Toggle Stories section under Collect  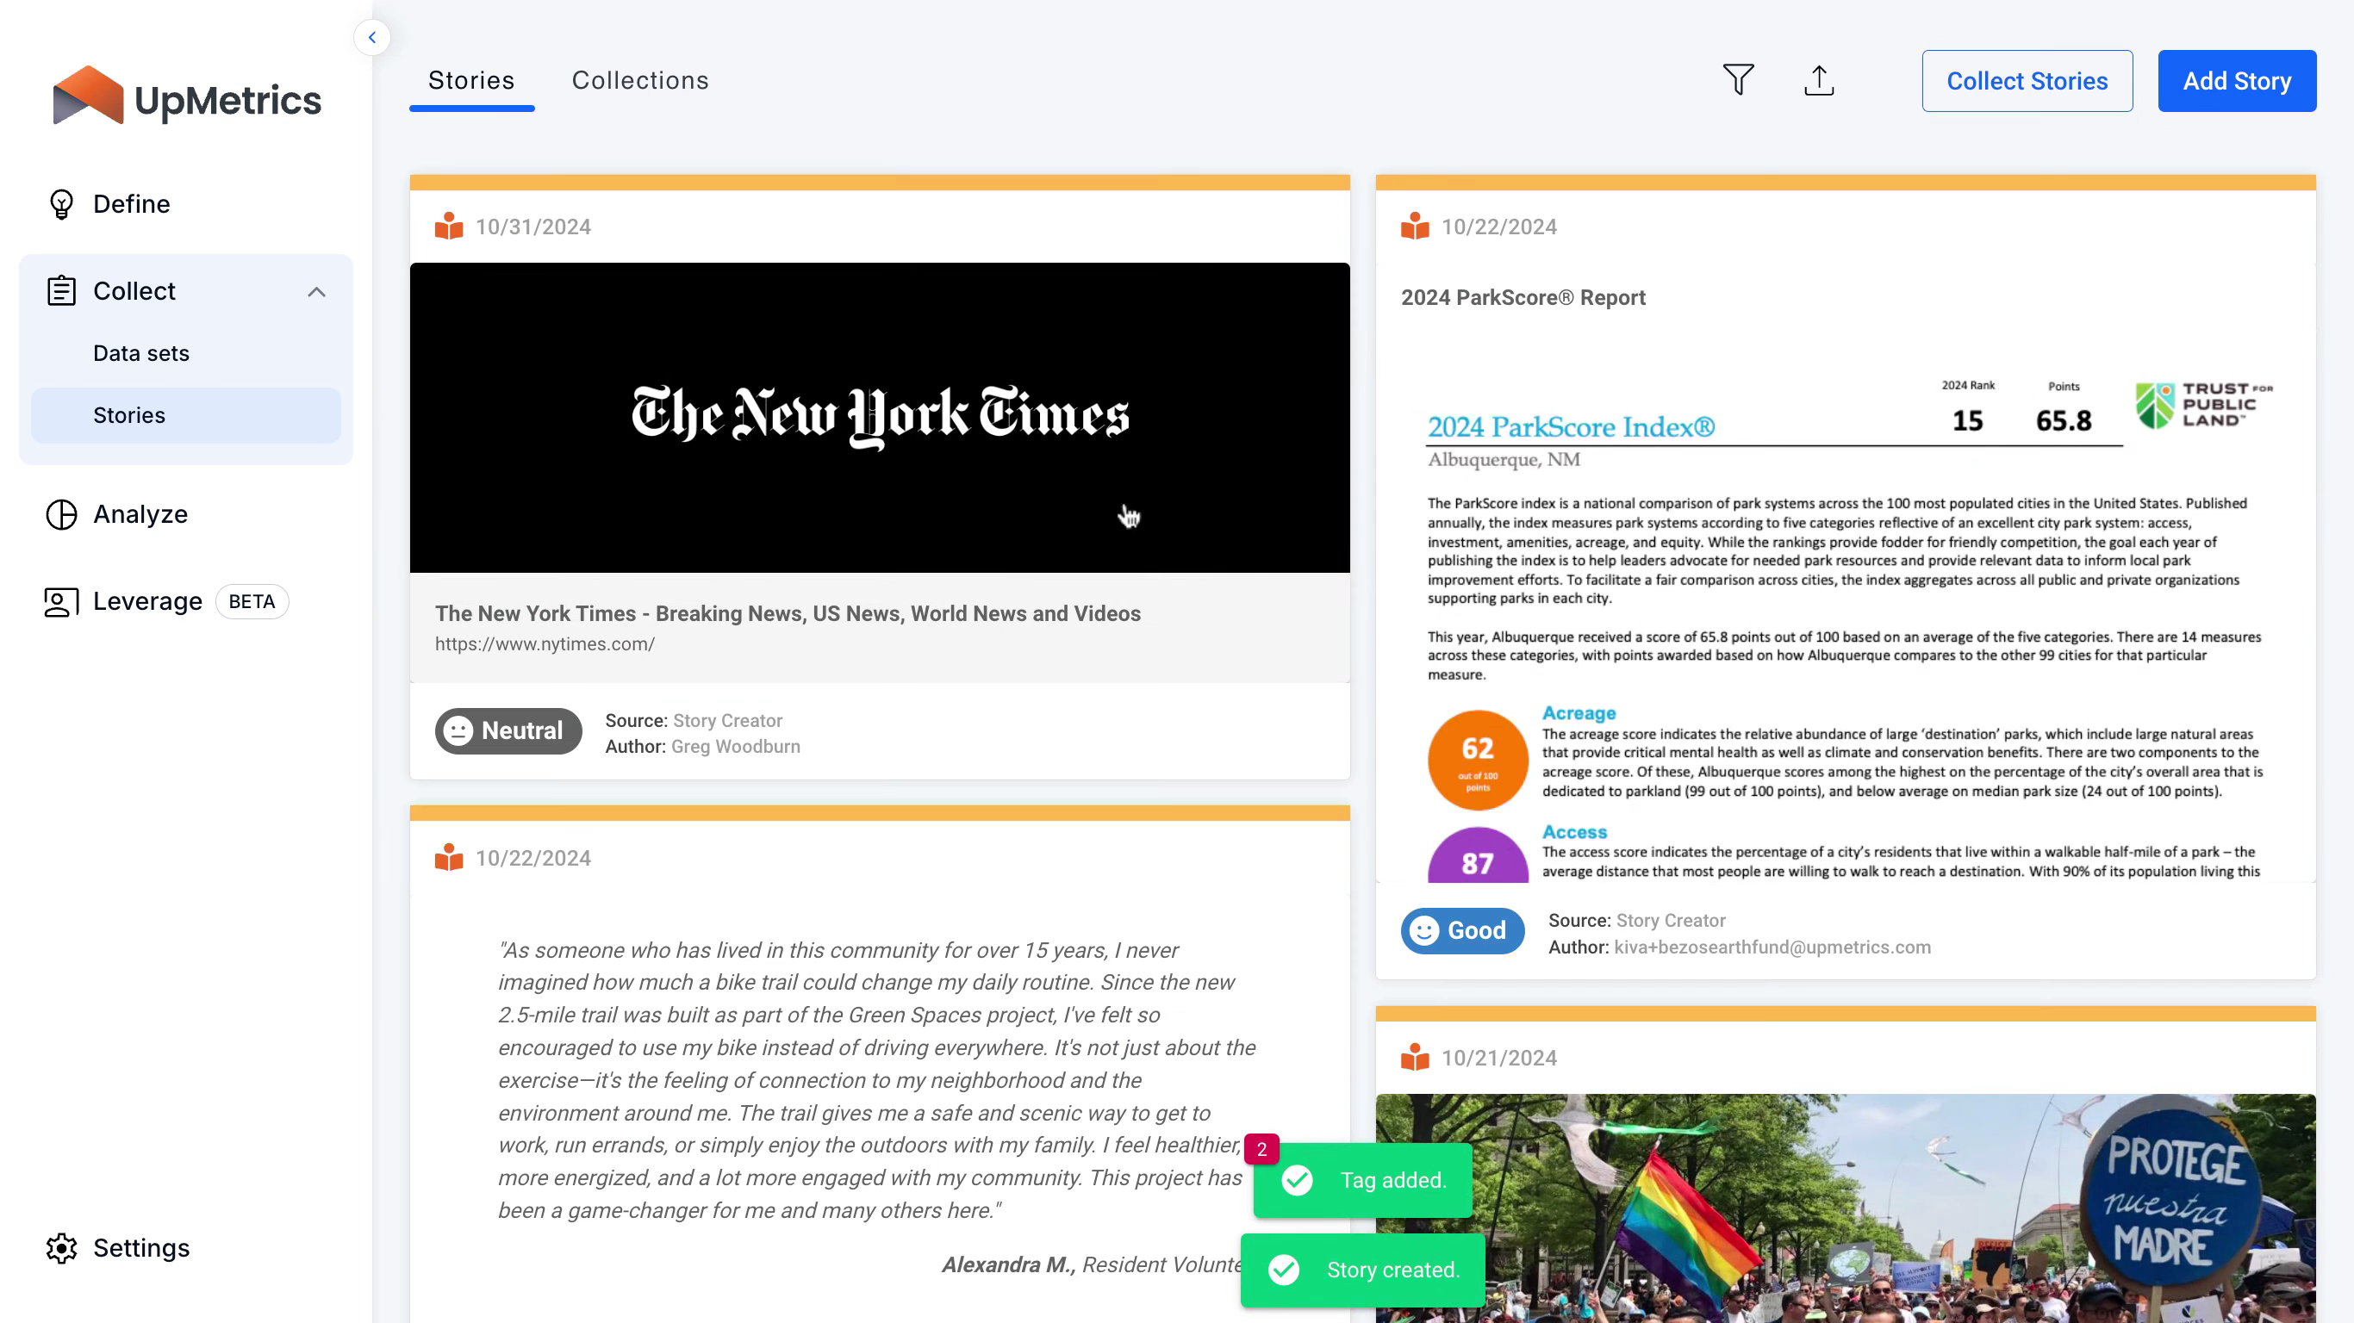129,415
